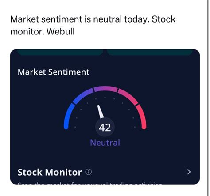
Task: Open the right teal card above Market Sentiment
Action: coord(149,53)
